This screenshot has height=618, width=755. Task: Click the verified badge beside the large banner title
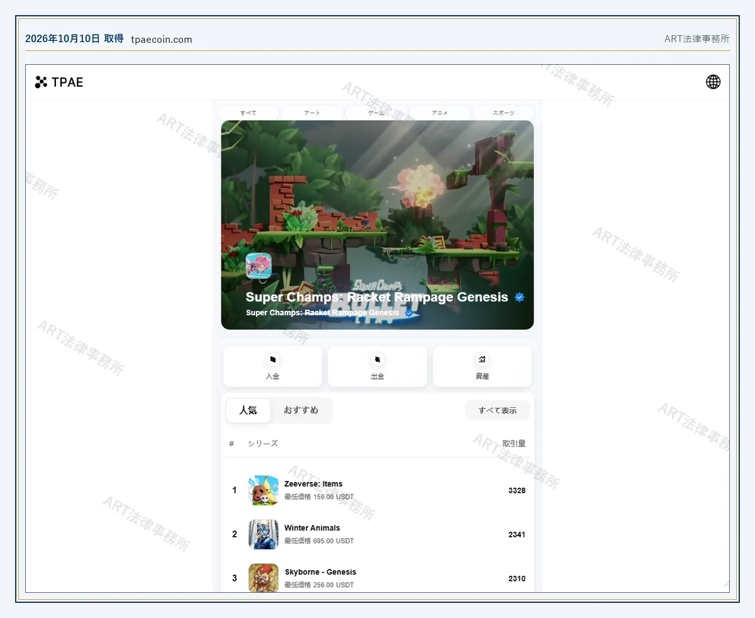pyautogui.click(x=520, y=297)
